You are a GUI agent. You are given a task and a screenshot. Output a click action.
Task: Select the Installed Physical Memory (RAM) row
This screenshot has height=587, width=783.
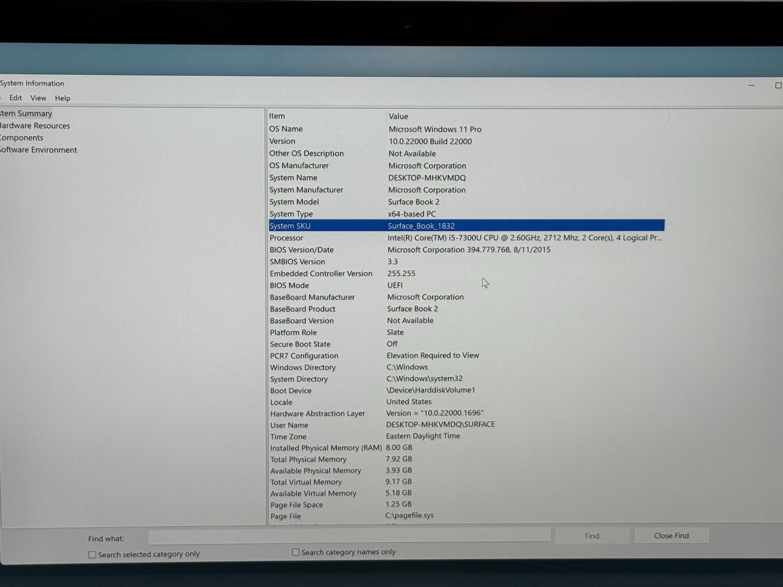click(466, 448)
